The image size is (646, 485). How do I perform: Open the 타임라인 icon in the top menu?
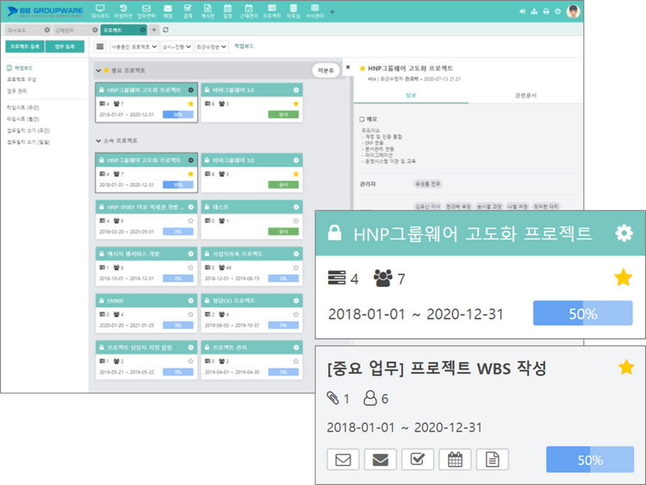click(123, 11)
